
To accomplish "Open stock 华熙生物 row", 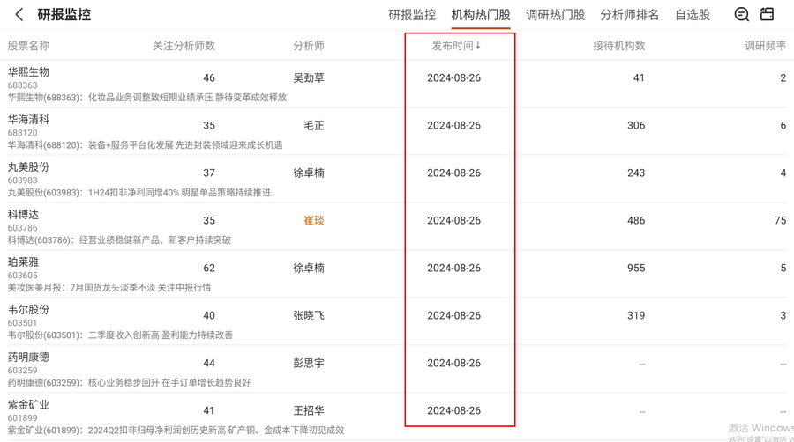I will click(28, 72).
